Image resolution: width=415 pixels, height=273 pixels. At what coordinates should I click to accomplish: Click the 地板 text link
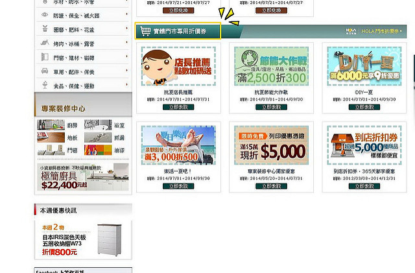click(72, 137)
